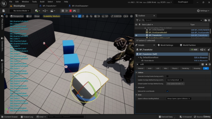Click the frame skip button
Screen dimensions: 212x119
pyautogui.click(x=67, y=11)
